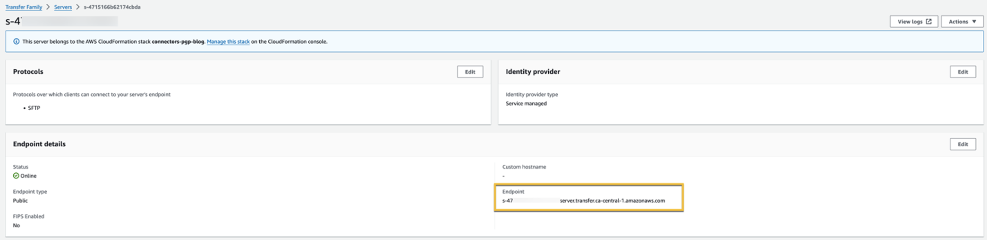Click the FIPS Enabled label
The width and height of the screenshot is (987, 240).
point(28,216)
